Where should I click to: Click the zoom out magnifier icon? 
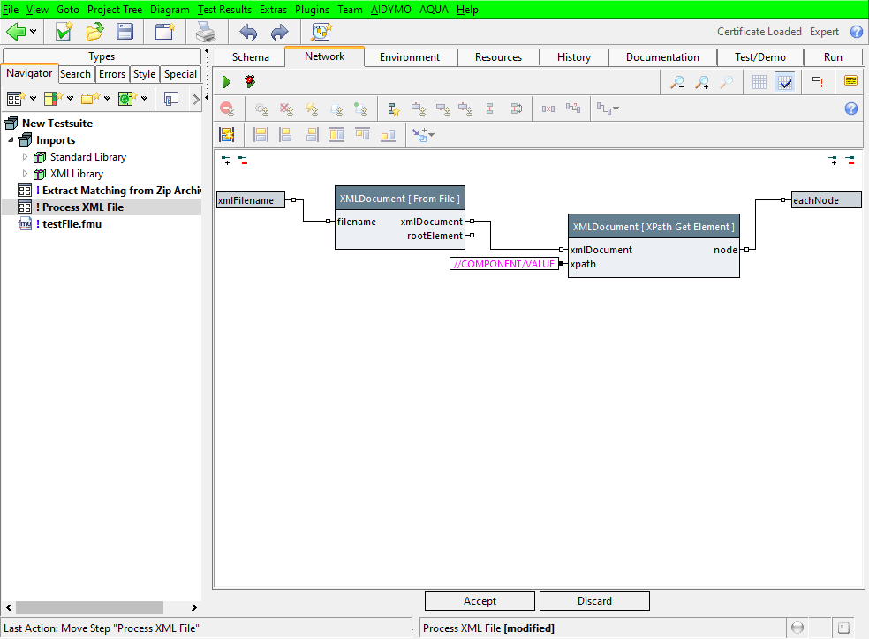(677, 82)
